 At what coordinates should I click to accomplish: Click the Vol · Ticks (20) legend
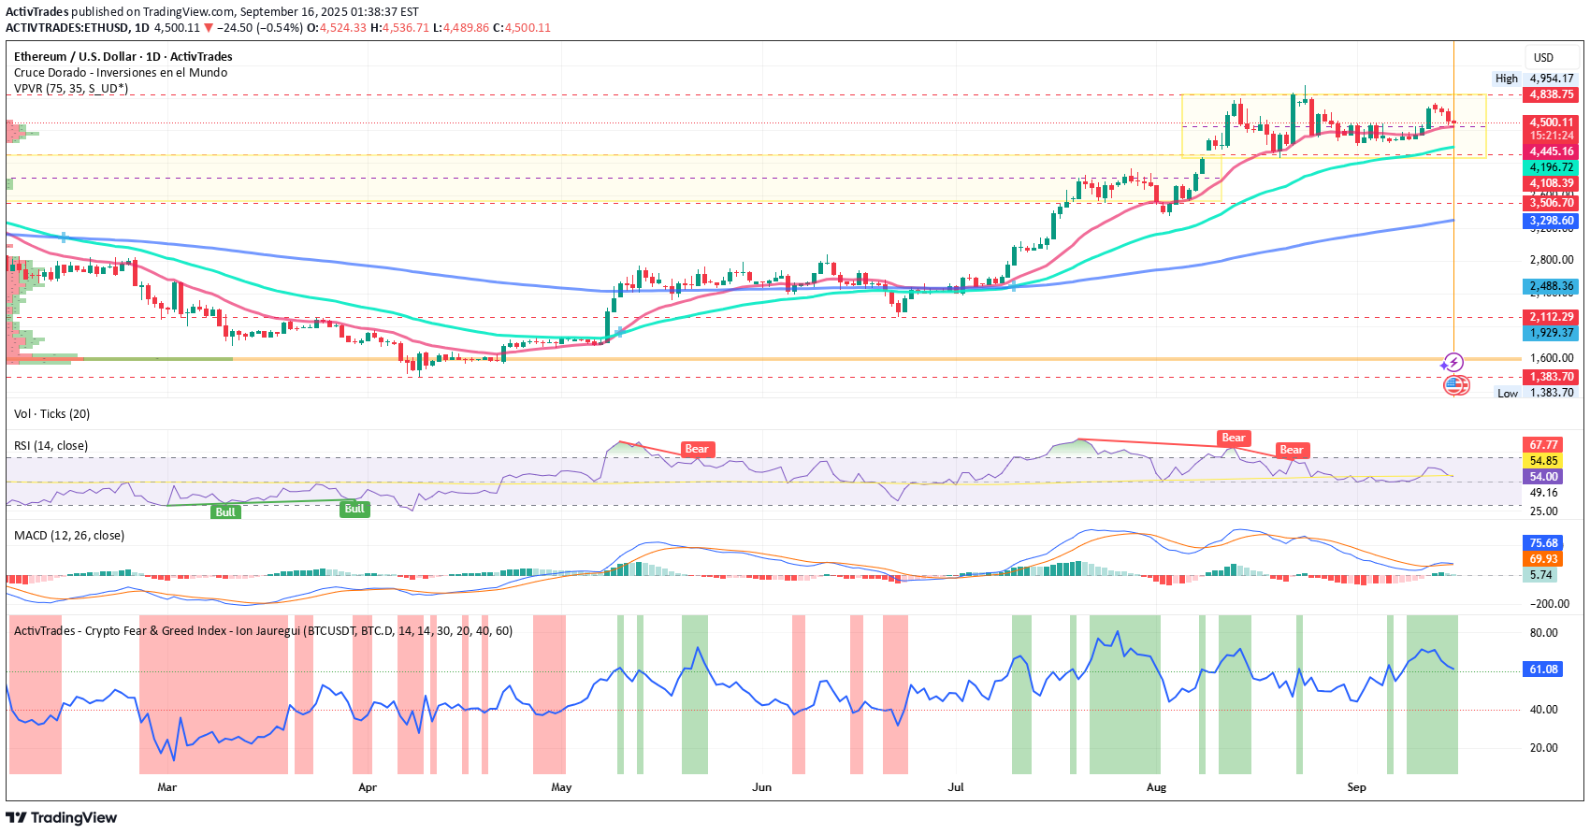coord(51,414)
